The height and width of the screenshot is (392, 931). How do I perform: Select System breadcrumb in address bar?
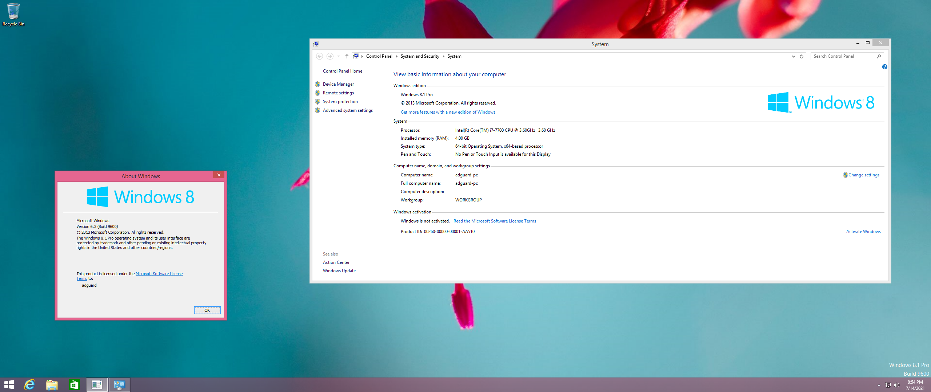pyautogui.click(x=454, y=56)
